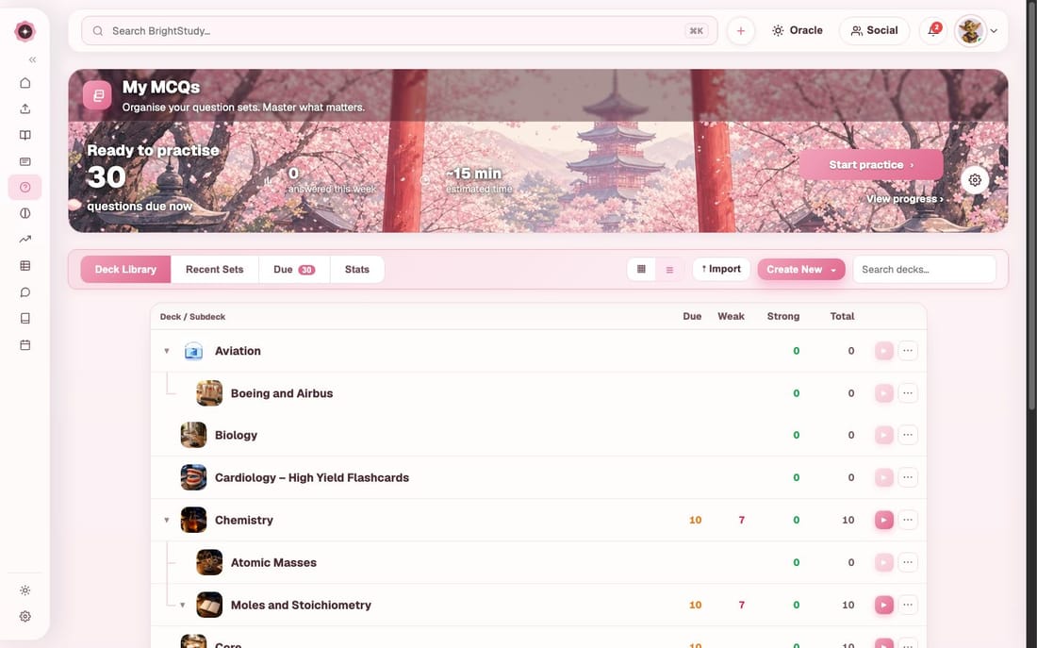Click the Cardiology deck thumbnail
The width and height of the screenshot is (1037, 648).
click(193, 477)
